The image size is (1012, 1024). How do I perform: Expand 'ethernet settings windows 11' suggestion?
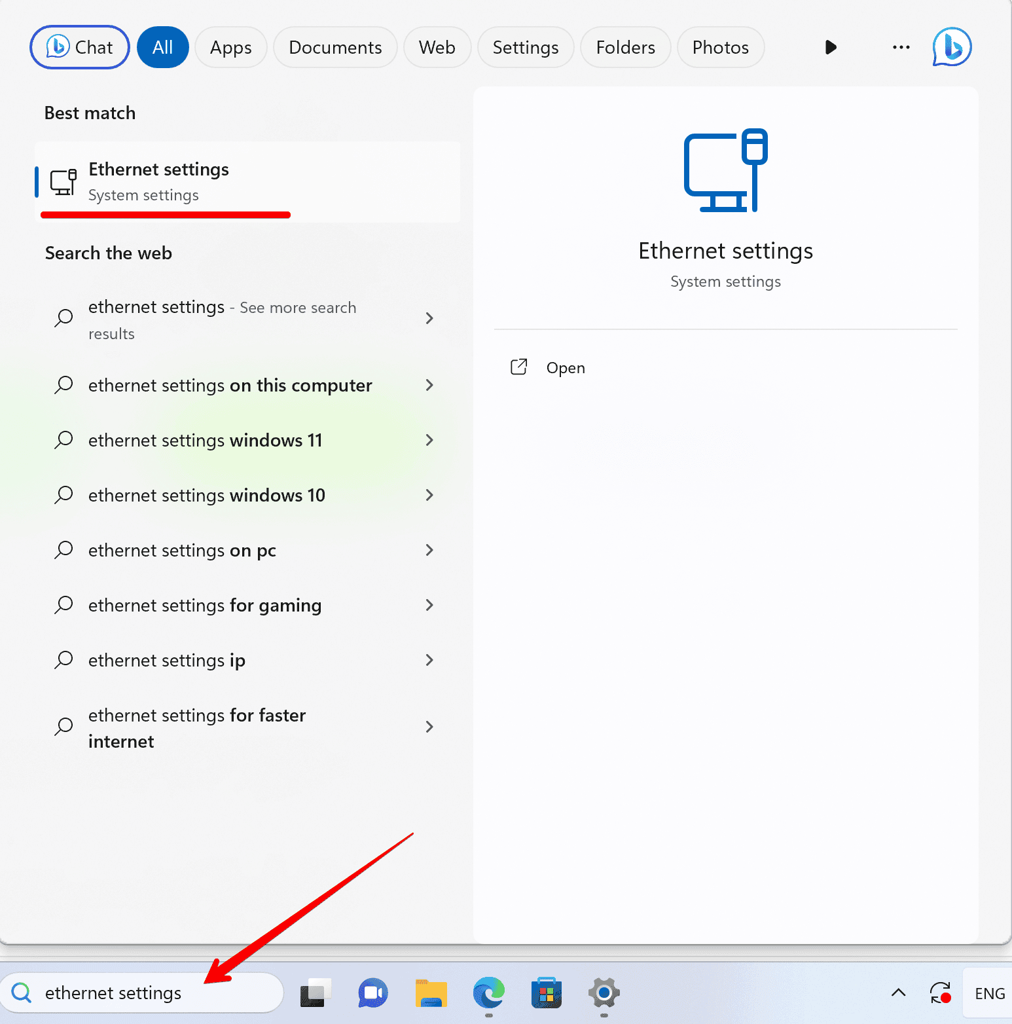pos(429,440)
